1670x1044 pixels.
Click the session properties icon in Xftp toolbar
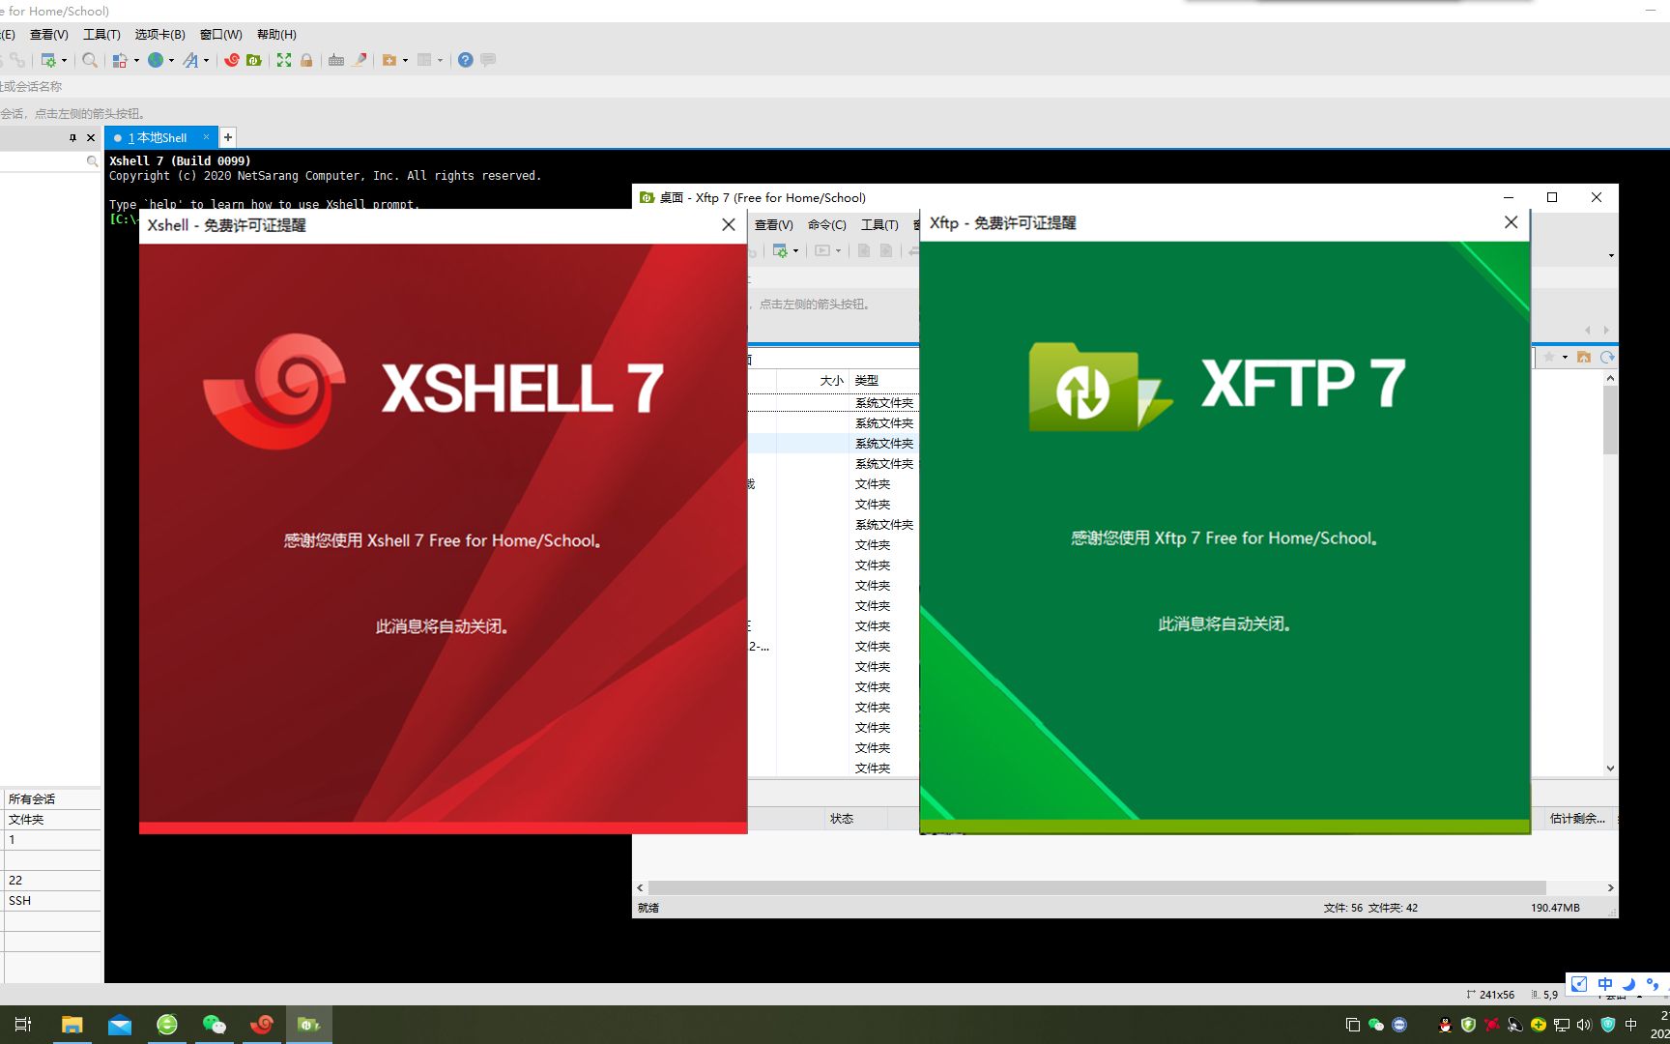(780, 250)
